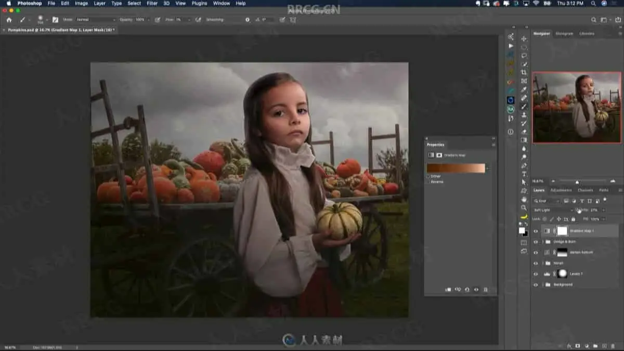Open the Layer menu

click(100, 3)
